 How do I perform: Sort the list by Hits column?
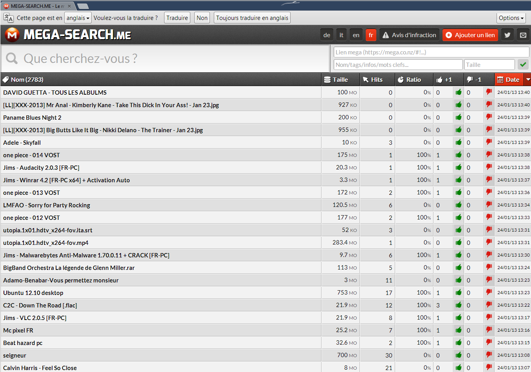pos(377,79)
